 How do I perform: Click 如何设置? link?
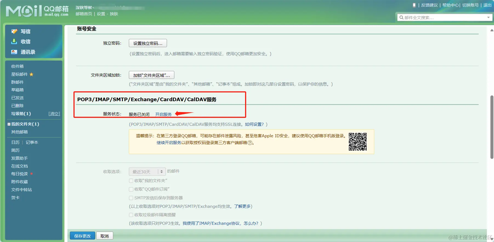click(x=254, y=124)
